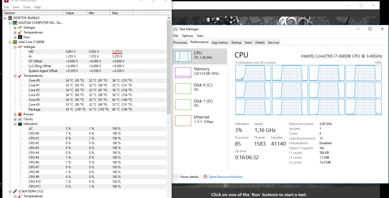This screenshot has height=198, width=389.
Task: Click the Max column header
Action: click(123, 13)
